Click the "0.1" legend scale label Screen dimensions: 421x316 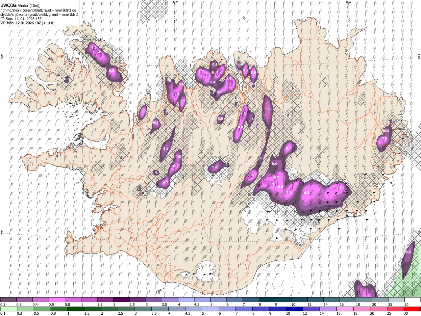[x=3, y=313]
